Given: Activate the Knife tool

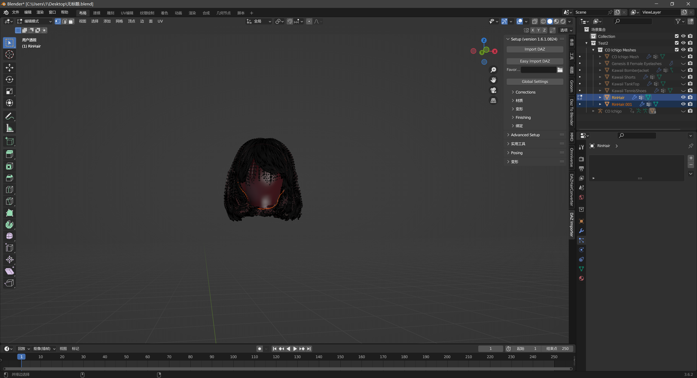Looking at the screenshot, I should 10,201.
